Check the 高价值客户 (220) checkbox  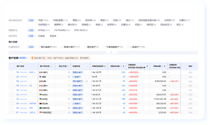coord(39,47)
